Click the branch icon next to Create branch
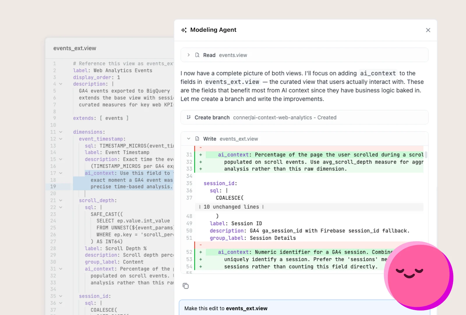Viewport: 466px width, 315px height. [188, 117]
